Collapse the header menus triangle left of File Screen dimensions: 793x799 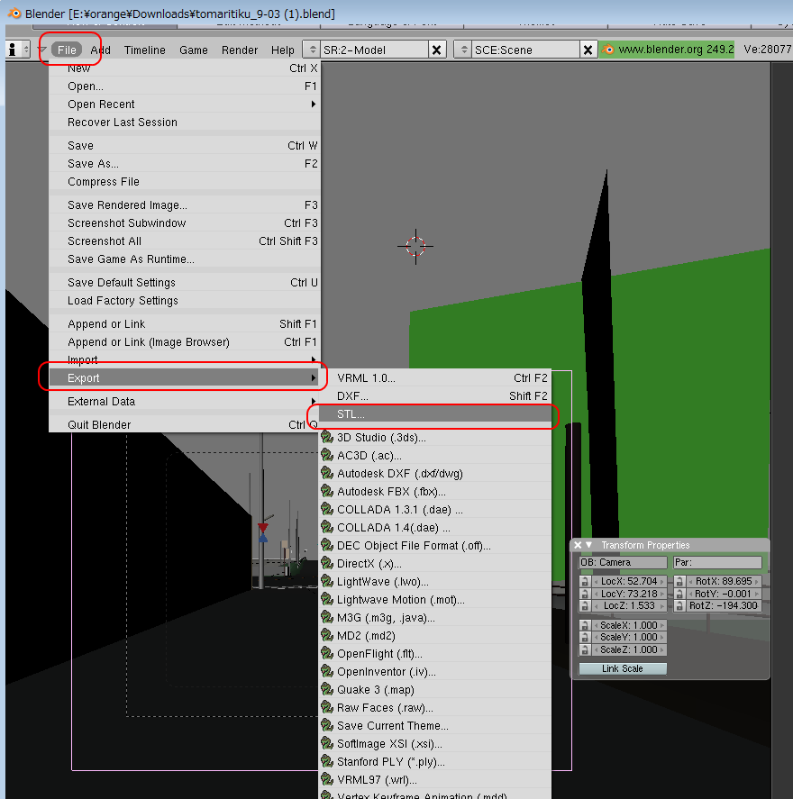tap(42, 50)
